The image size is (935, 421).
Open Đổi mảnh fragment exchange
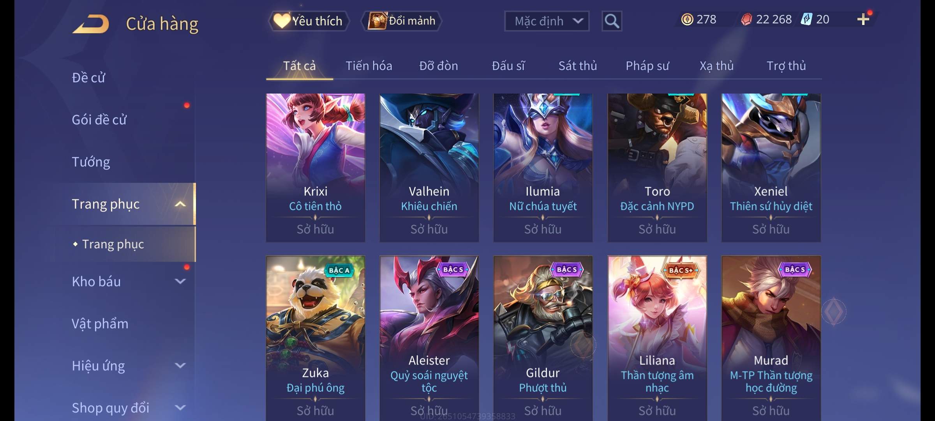pyautogui.click(x=402, y=21)
